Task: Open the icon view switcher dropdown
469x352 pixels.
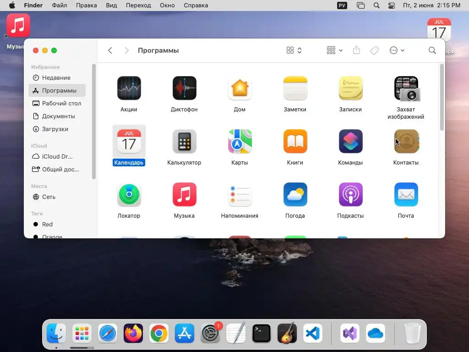Action: tap(294, 50)
